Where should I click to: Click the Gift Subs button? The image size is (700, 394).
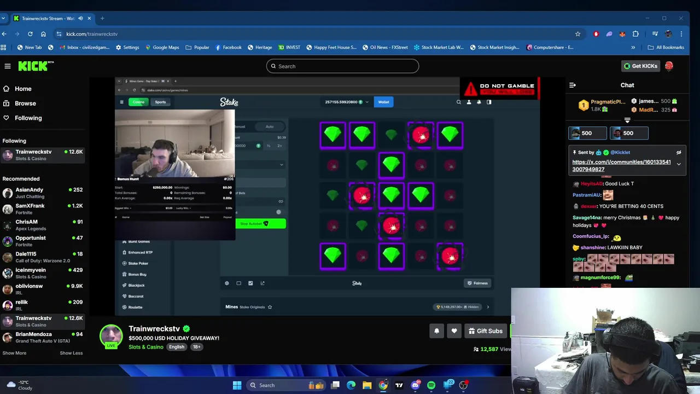tap(486, 331)
